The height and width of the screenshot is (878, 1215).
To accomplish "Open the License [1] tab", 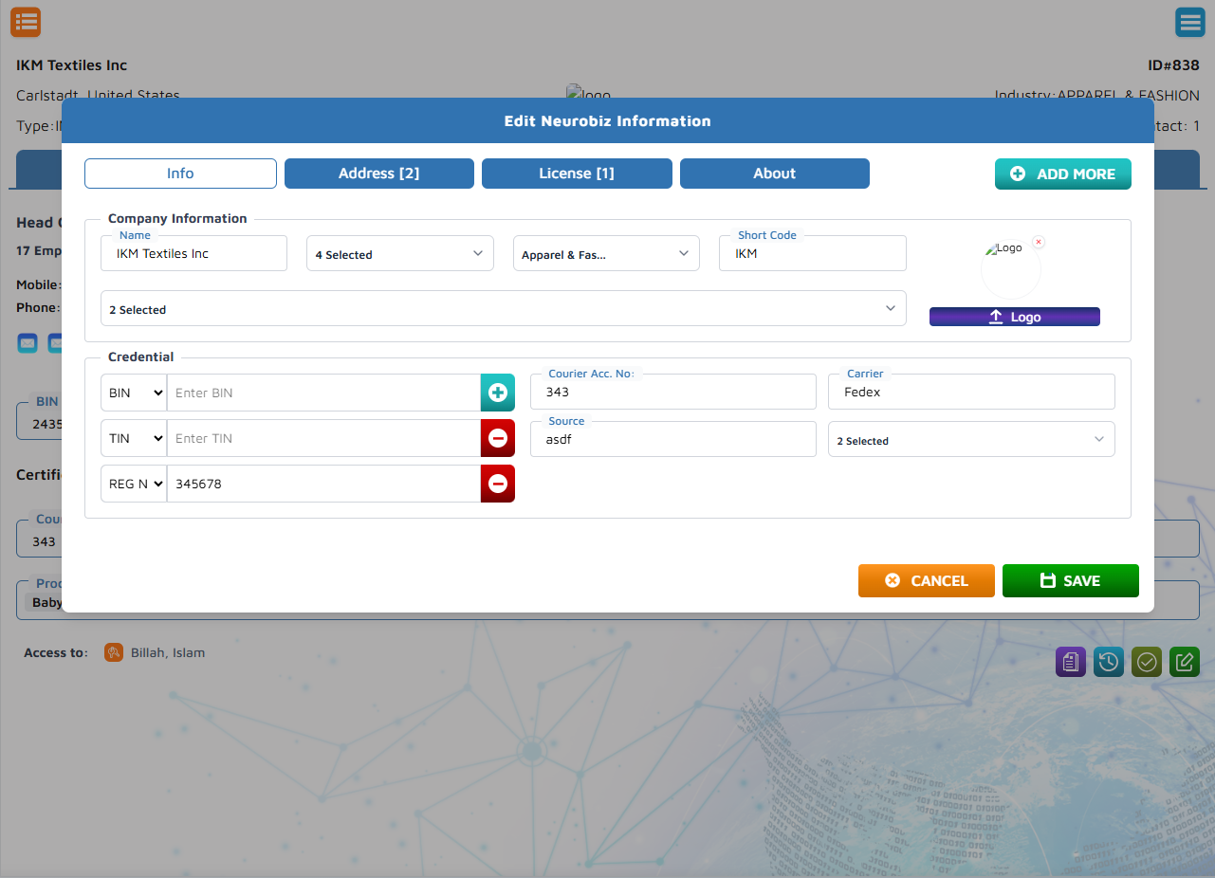I will coord(577,174).
